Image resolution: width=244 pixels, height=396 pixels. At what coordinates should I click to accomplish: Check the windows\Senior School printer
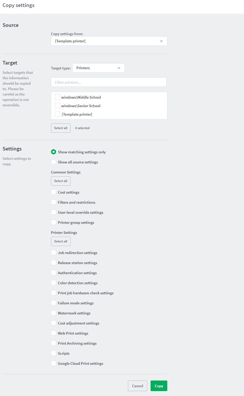pyautogui.click(x=58, y=106)
